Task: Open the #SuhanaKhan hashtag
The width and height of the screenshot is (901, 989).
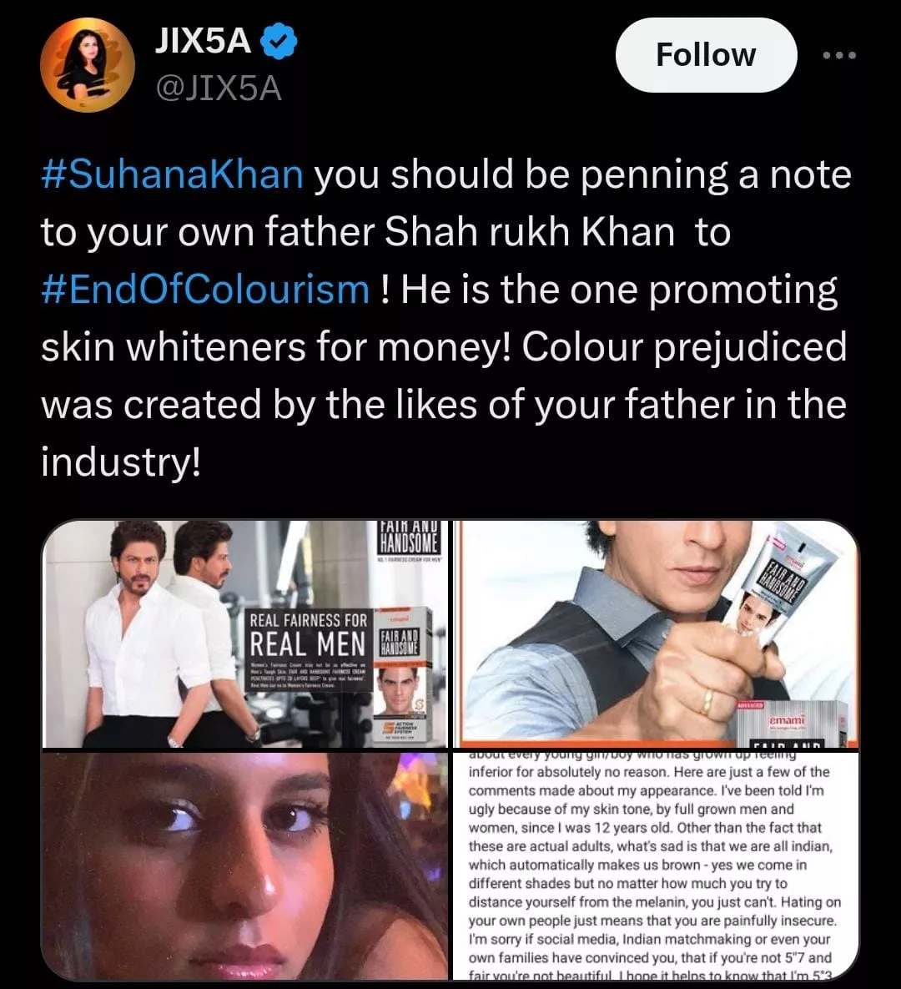Action: [172, 174]
